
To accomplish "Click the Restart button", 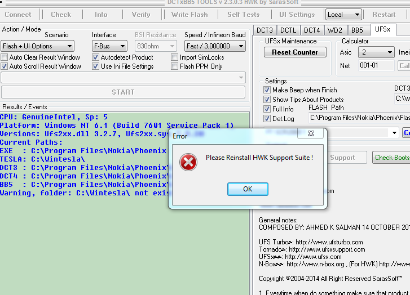I will coord(384,15).
